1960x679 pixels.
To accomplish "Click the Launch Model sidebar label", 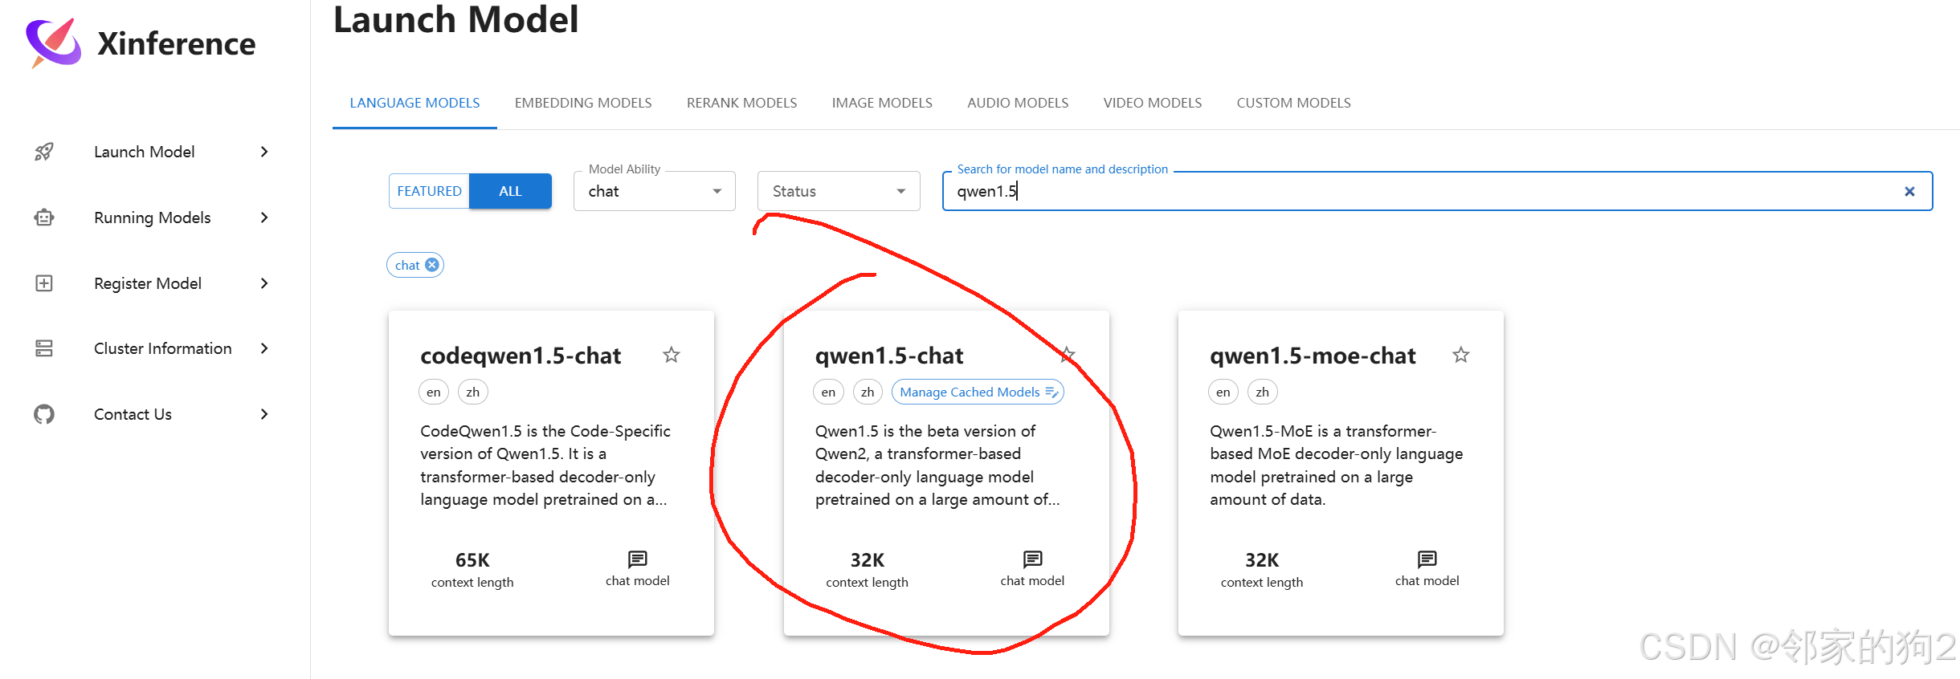I will pos(145,152).
